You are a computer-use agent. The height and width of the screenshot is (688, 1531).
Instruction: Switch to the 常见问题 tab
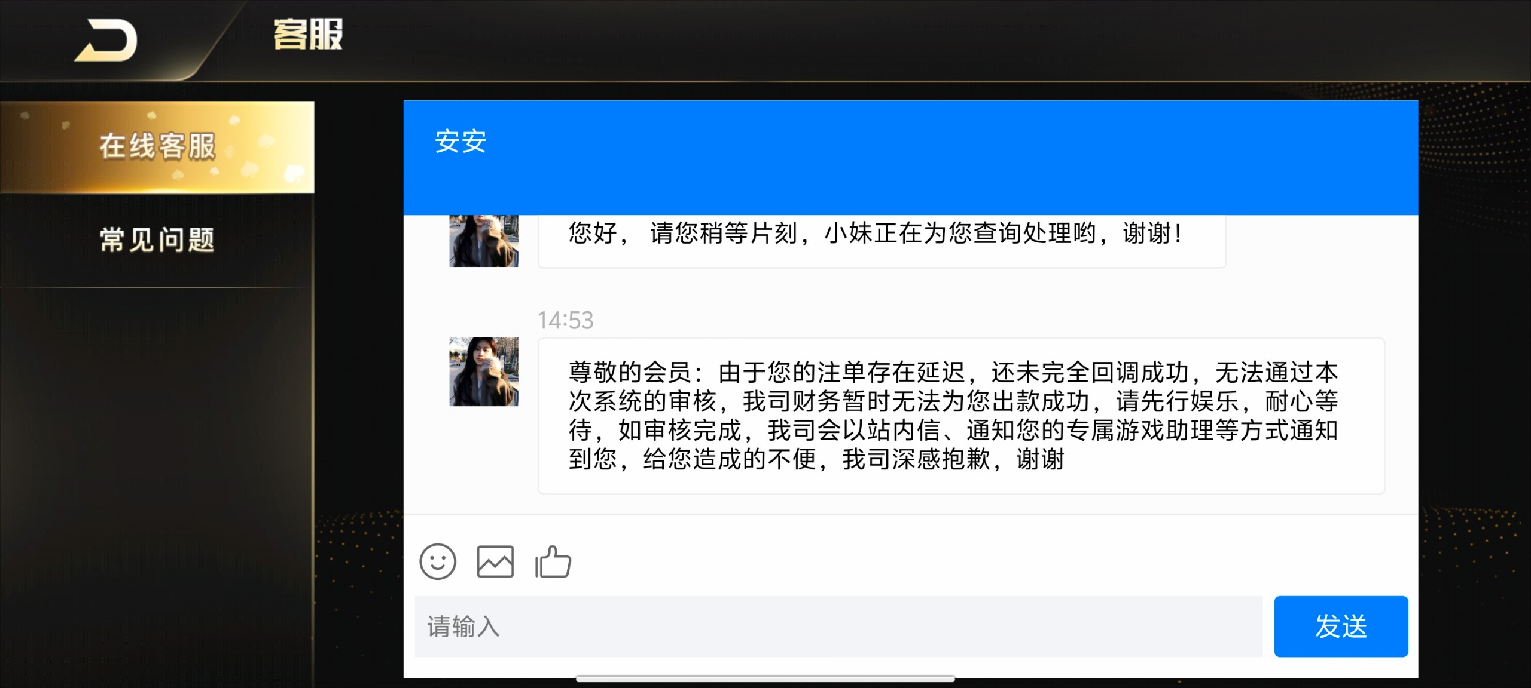157,240
